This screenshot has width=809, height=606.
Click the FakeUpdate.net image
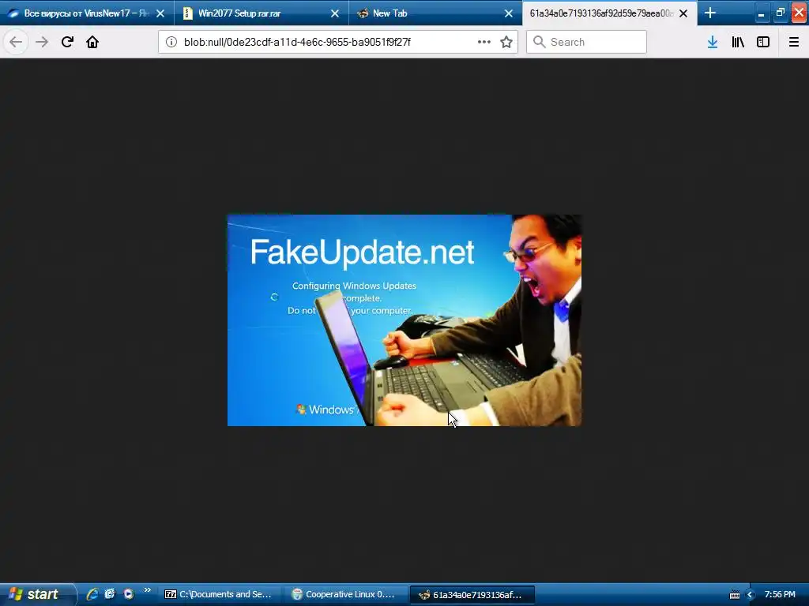click(404, 320)
